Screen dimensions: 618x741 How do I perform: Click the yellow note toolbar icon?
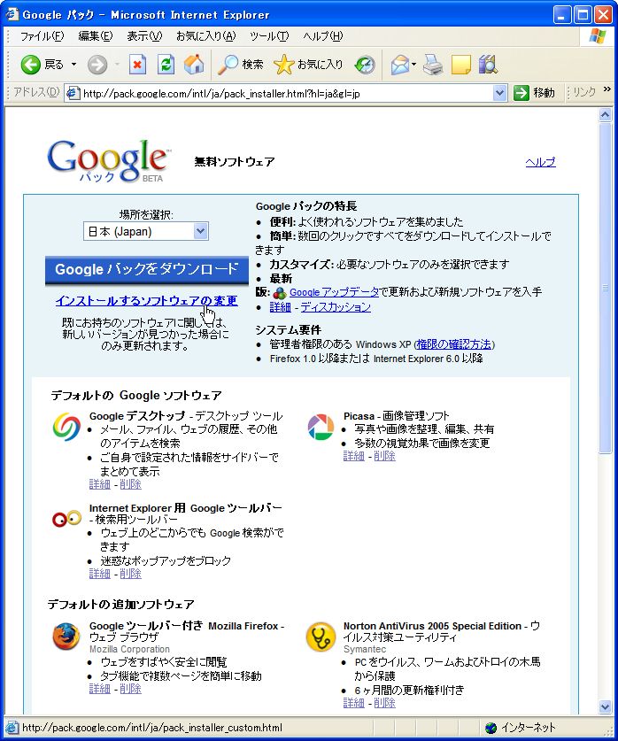pyautogui.click(x=460, y=65)
